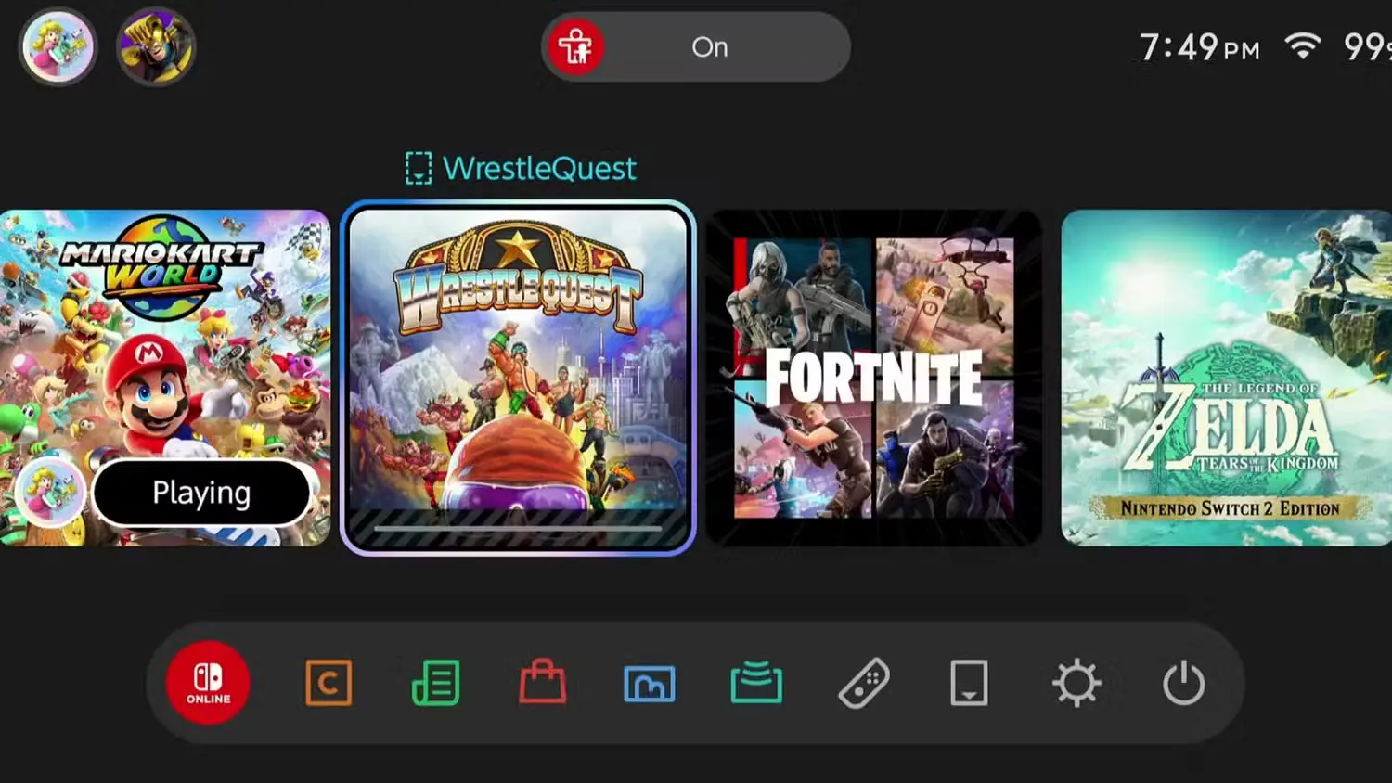Viewport: 1392px width, 783px height.
Task: Click the Peach avatar on Mario Kart tile
Action: [x=50, y=493]
